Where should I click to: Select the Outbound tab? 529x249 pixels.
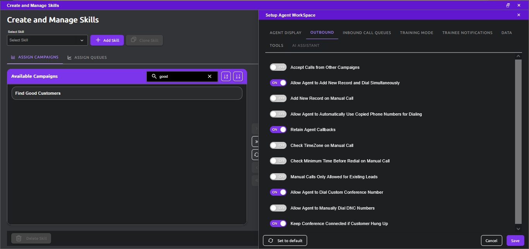pos(322,32)
